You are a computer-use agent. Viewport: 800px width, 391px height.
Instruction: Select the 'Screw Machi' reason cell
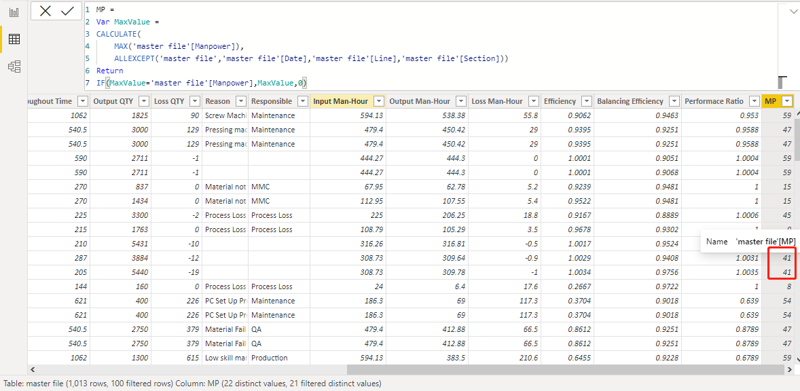(225, 115)
